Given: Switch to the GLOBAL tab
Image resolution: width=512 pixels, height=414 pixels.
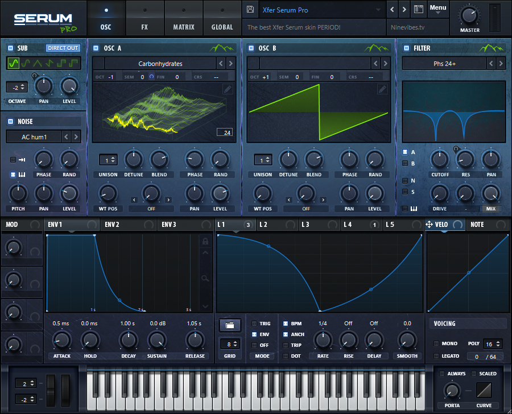Looking at the screenshot, I should click(x=222, y=18).
